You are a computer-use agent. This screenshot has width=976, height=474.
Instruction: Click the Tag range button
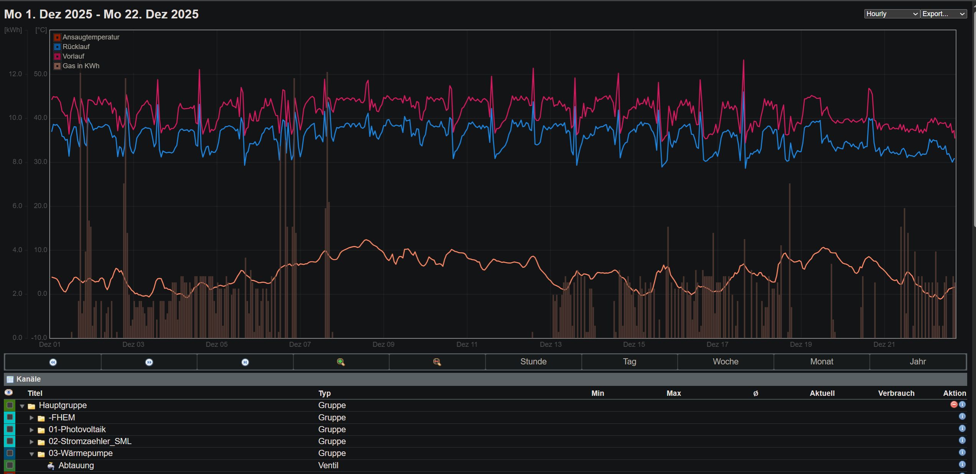(629, 362)
